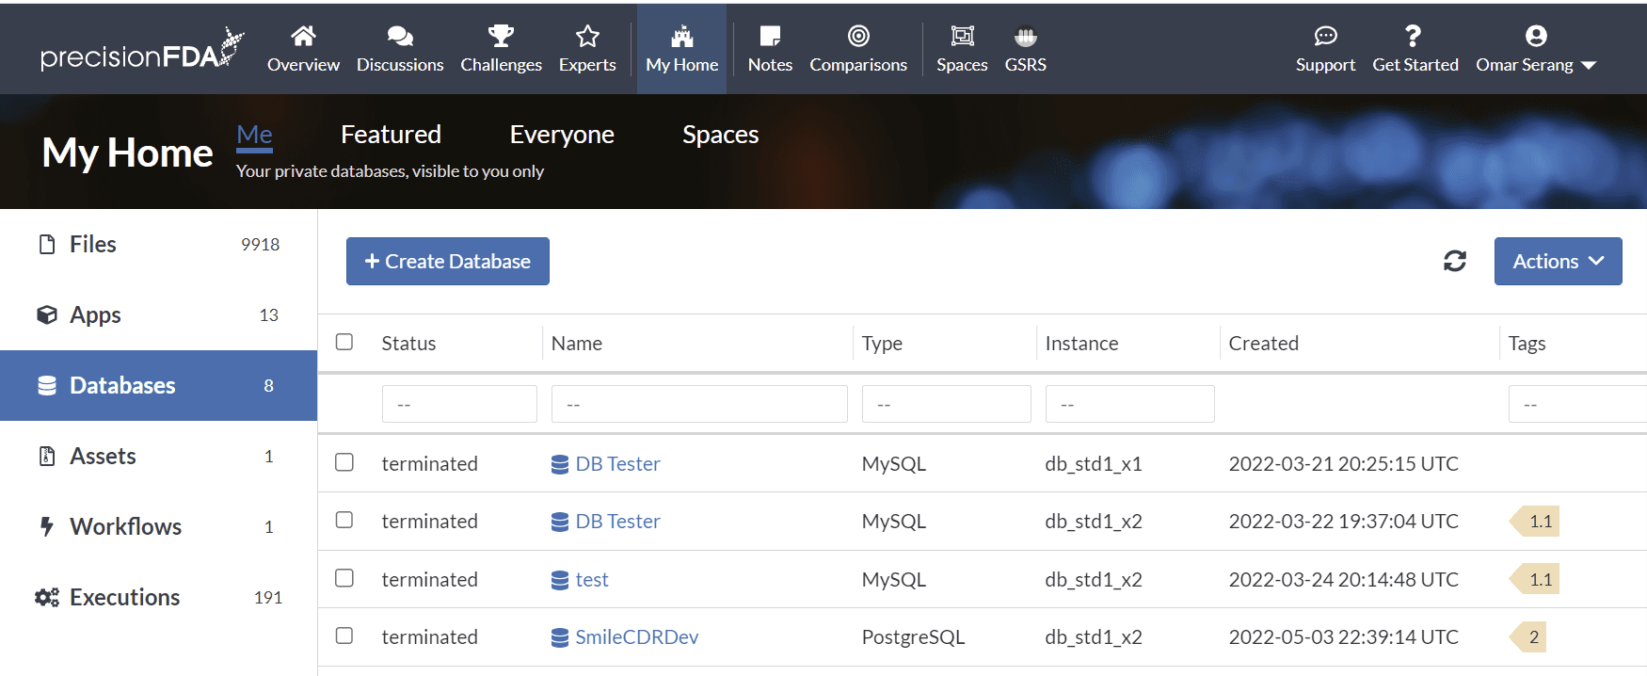Open Executions in the left sidebar
Image resolution: width=1647 pixels, height=676 pixels.
click(124, 597)
